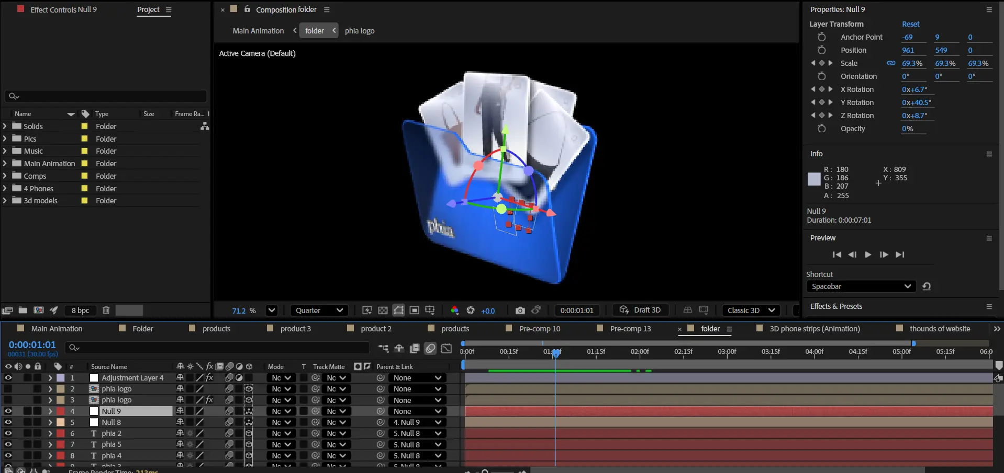Click the Play button in Preview panel
This screenshot has width=1004, height=473.
click(x=868, y=255)
